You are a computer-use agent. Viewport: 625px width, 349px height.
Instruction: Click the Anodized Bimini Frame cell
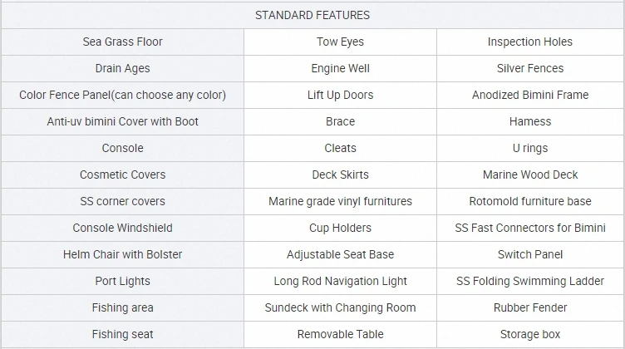click(529, 95)
